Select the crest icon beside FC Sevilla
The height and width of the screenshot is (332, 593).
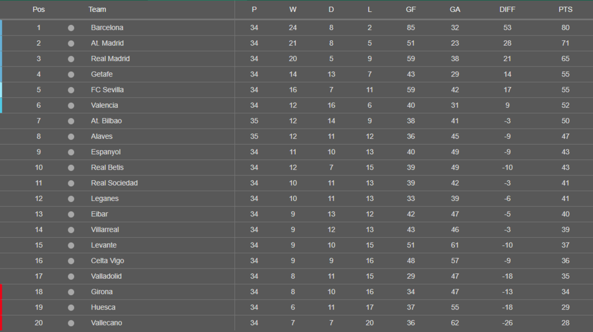click(x=71, y=90)
